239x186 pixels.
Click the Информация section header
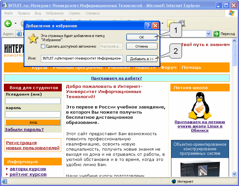[x=33, y=162]
